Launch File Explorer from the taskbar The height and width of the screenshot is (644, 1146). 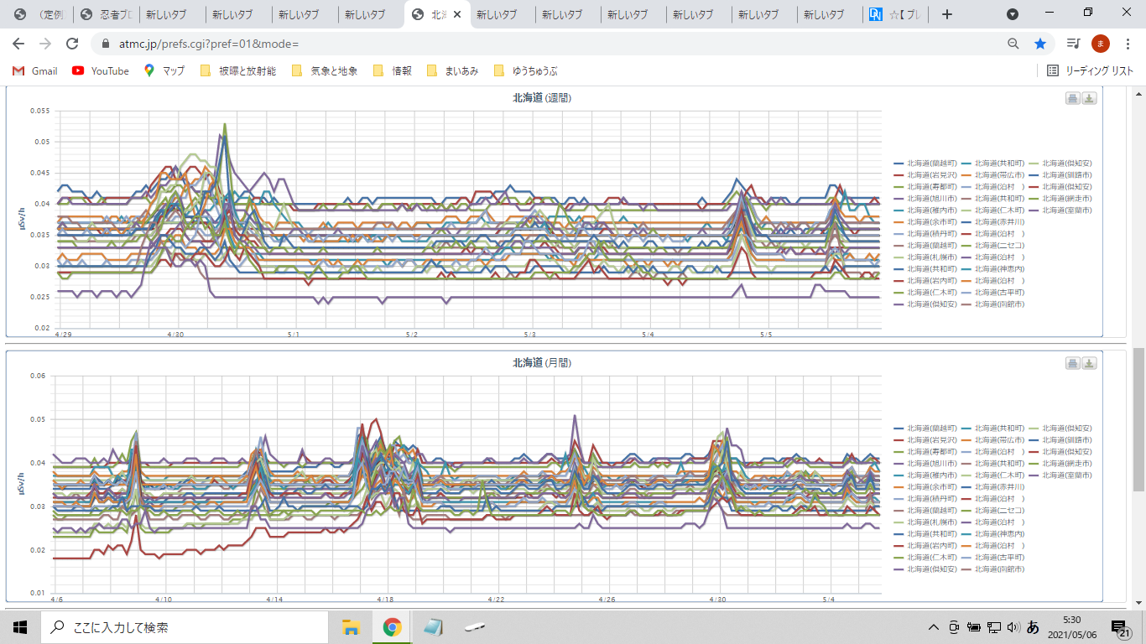tap(351, 627)
